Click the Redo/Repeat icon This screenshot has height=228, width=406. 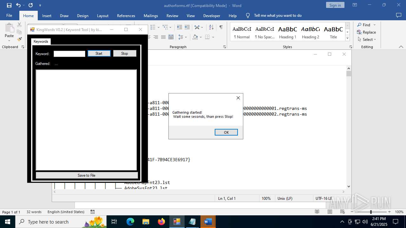tap(30, 5)
